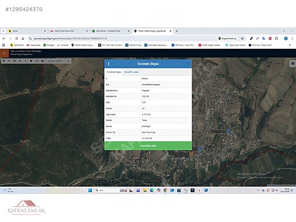Zoom out with the map minus tool
Image resolution: width=296 pixels, height=222 pixels.
[x=9, y=61]
